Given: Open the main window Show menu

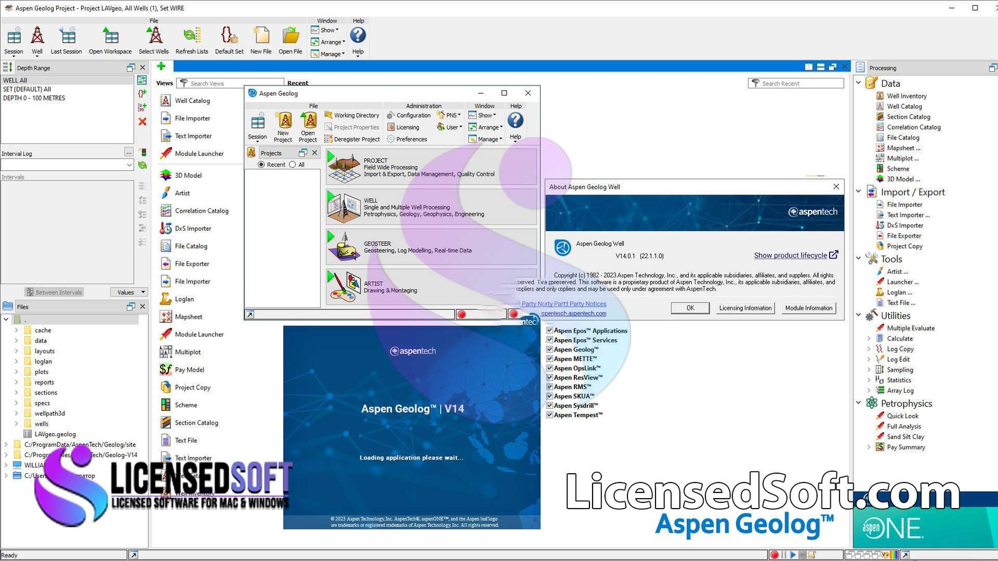Looking at the screenshot, I should click(325, 30).
